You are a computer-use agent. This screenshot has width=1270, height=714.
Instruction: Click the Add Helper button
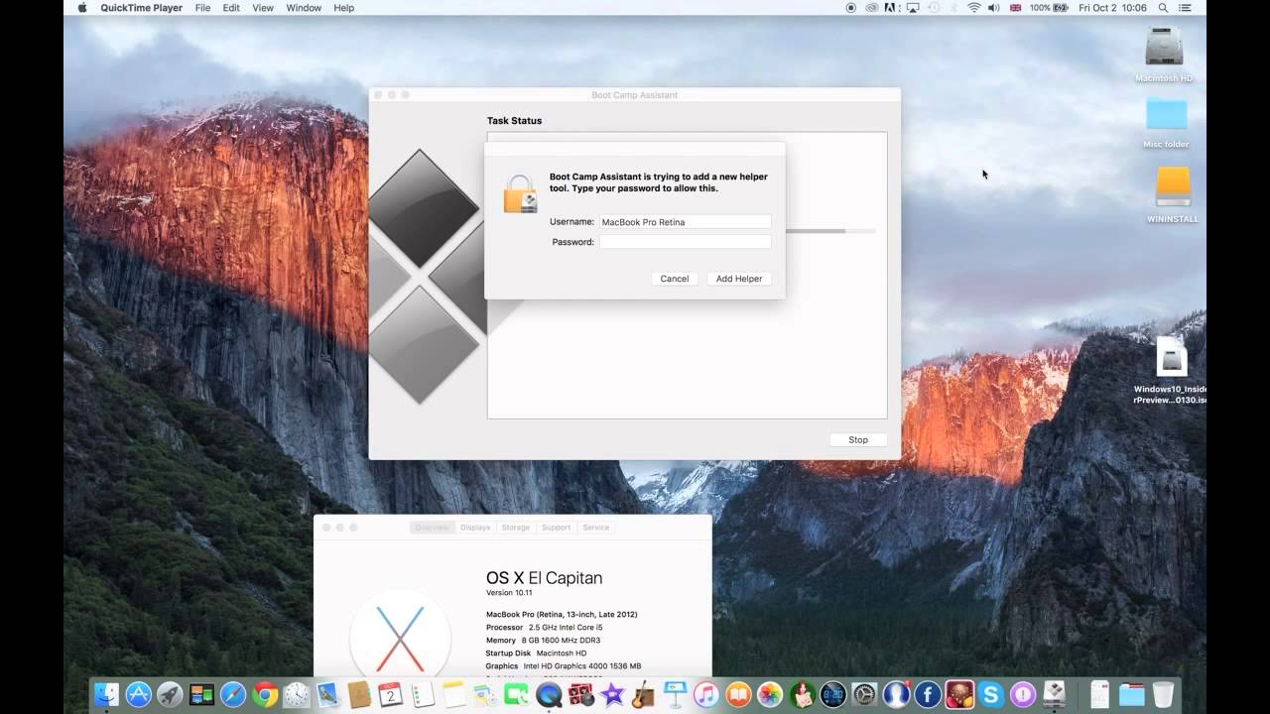pos(739,279)
